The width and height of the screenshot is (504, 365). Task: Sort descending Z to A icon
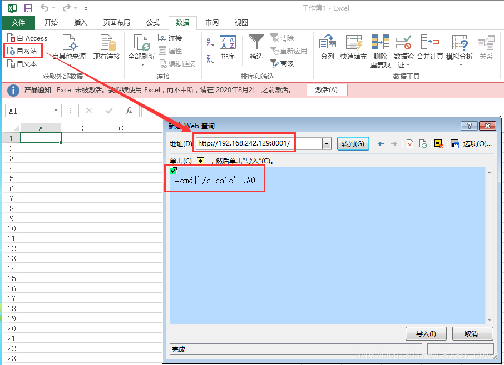[210, 59]
